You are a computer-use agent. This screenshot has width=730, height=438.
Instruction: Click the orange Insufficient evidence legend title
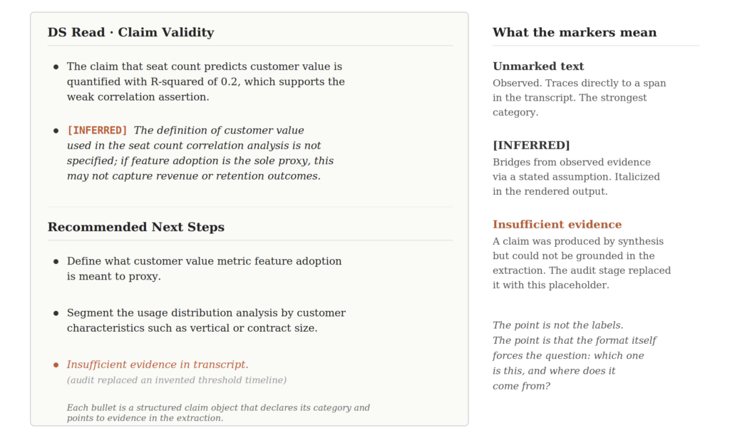pyautogui.click(x=557, y=225)
